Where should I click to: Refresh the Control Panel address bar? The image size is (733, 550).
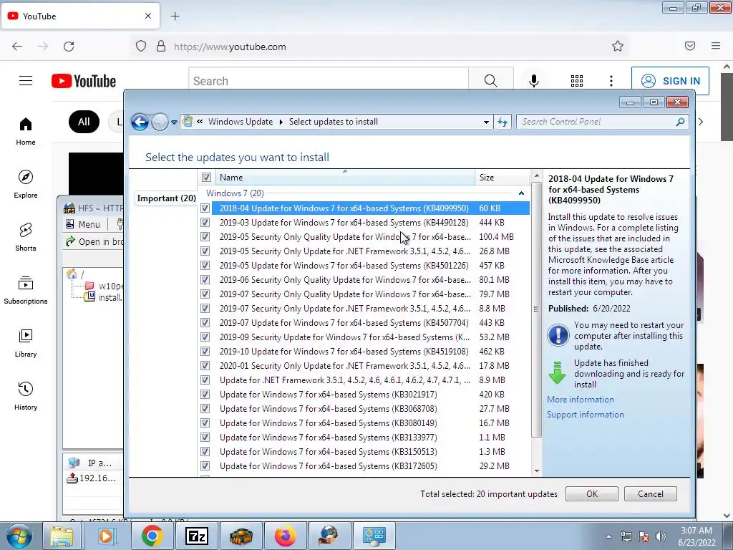point(503,122)
